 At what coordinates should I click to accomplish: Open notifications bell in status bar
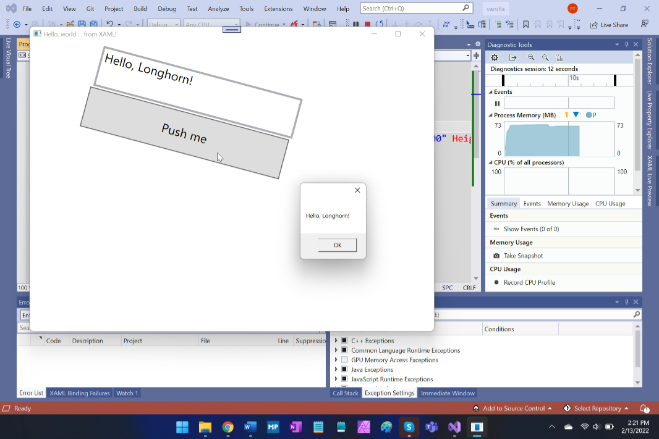point(644,409)
